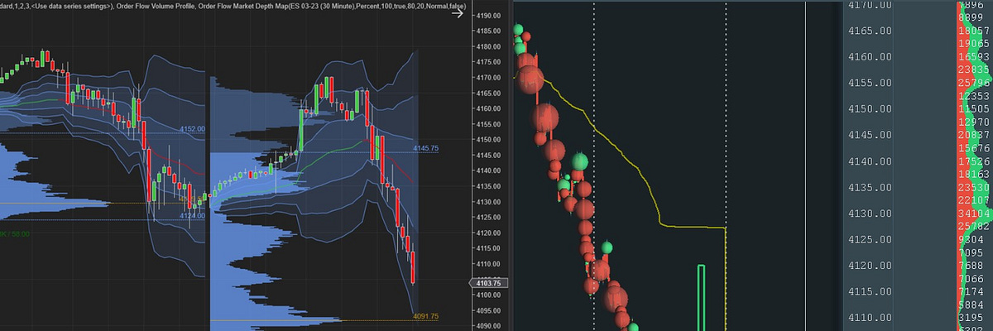The height and width of the screenshot is (331, 993).
Task: Click the 4165.00 price in right ladder
Action: coord(870,31)
